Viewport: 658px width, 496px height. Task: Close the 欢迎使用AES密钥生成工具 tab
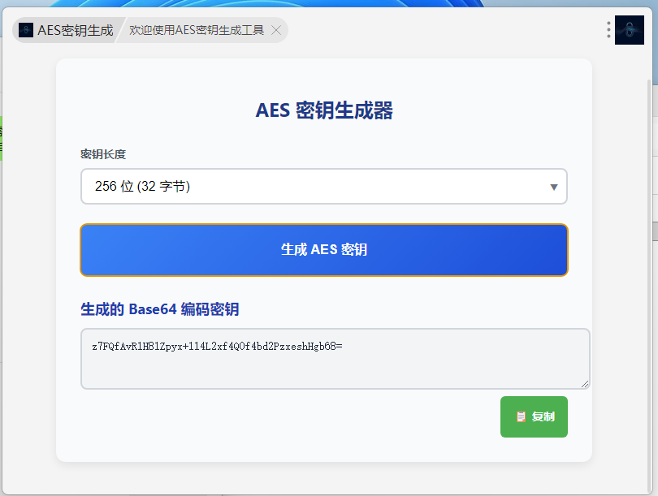tap(276, 30)
